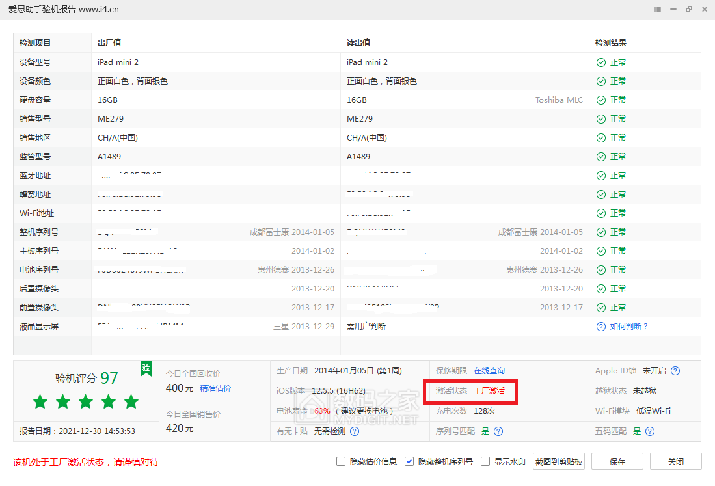This screenshot has height=486, width=715.
Task: Click the green check icon for 硬盘容量
Action: [601, 100]
